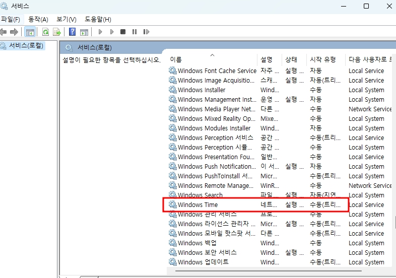Toggle the Show/Hide Console Tree toolbar icon
Viewport: 396px width, 278px height.
pos(30,32)
